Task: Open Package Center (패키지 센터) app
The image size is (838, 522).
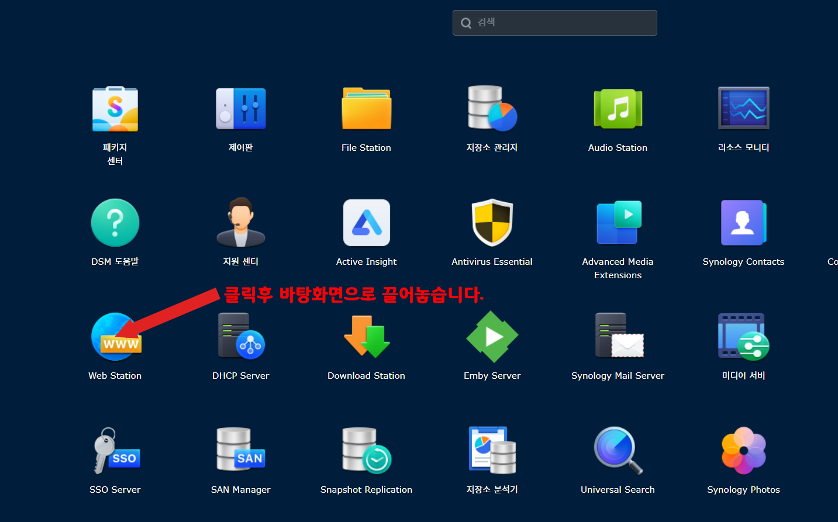Action: tap(115, 109)
